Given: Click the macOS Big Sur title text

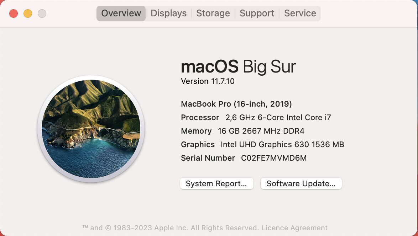Looking at the screenshot, I should pos(238,66).
